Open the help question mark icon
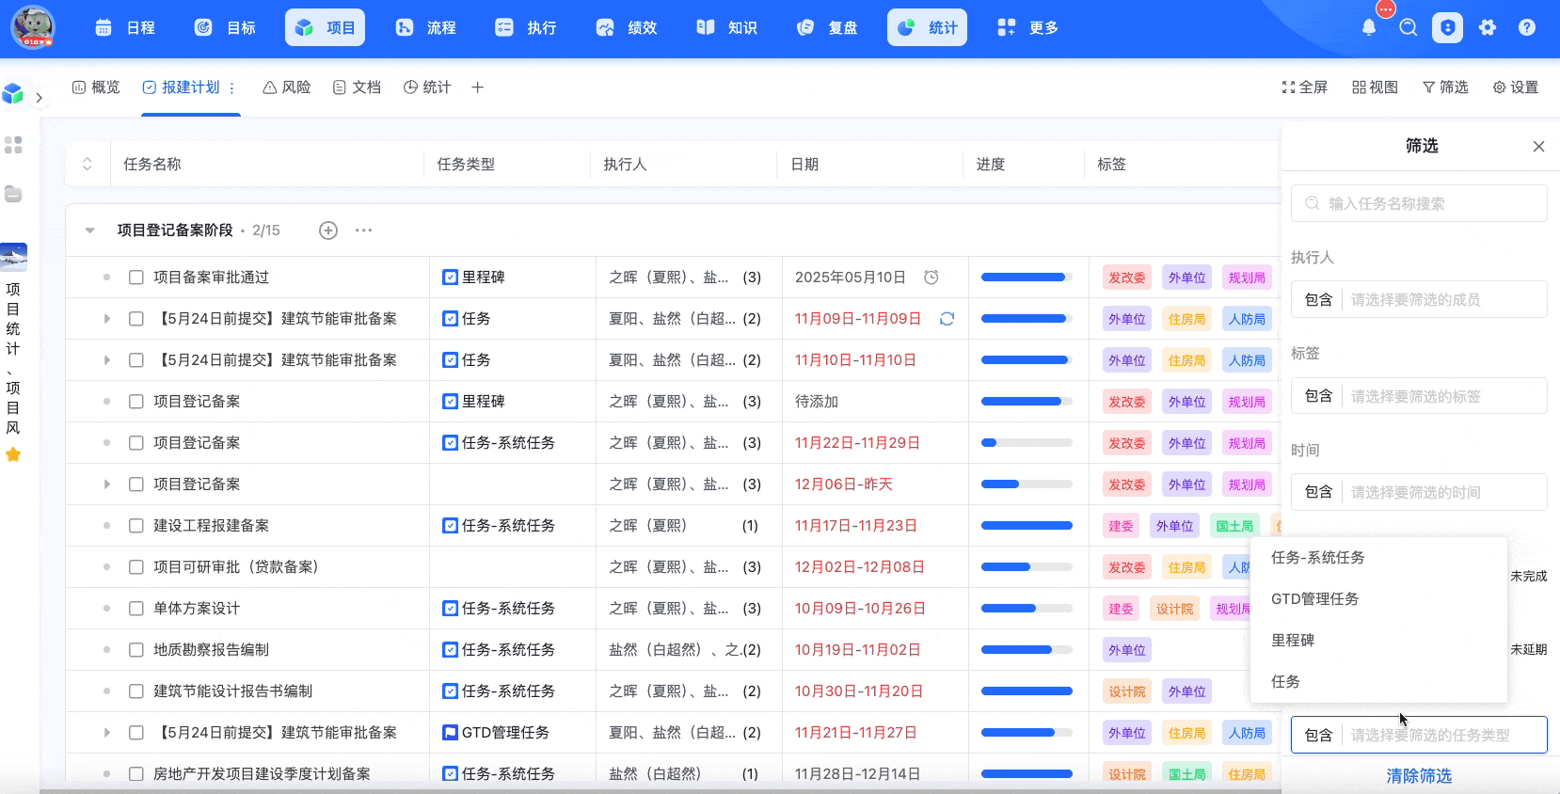The height and width of the screenshot is (794, 1560). point(1527,27)
